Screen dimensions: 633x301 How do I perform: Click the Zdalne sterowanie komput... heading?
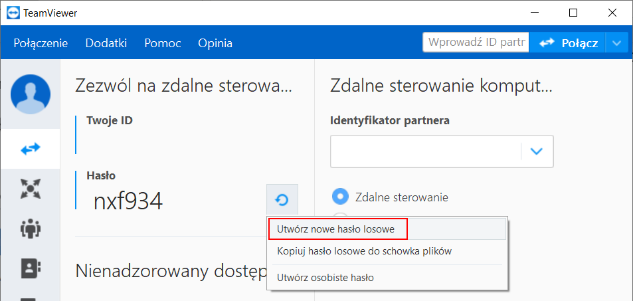(x=441, y=86)
